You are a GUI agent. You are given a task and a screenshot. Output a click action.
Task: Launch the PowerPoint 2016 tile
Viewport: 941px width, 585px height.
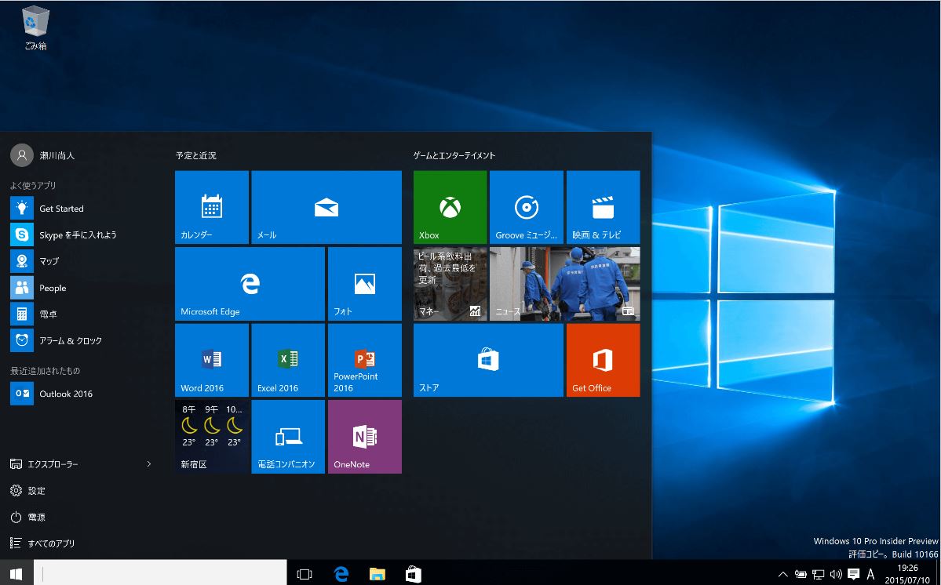click(365, 360)
